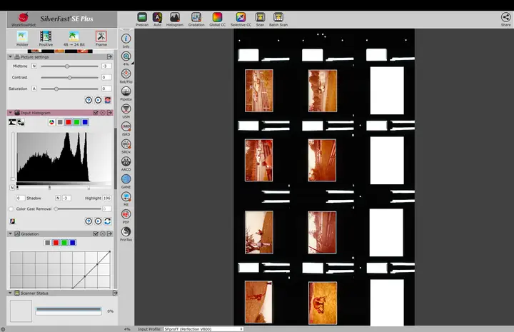Open the AACO tool
The width and height of the screenshot is (514, 332).
126,164
